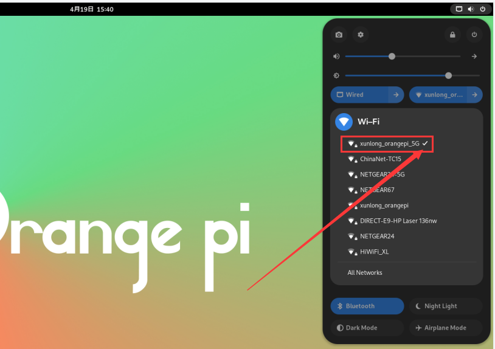This screenshot has width=495, height=349.
Task: Open calendar from date and clock
Action: (x=92, y=9)
